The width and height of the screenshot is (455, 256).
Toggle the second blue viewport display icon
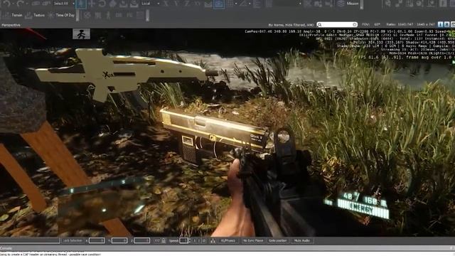pyautogui.click(x=447, y=25)
